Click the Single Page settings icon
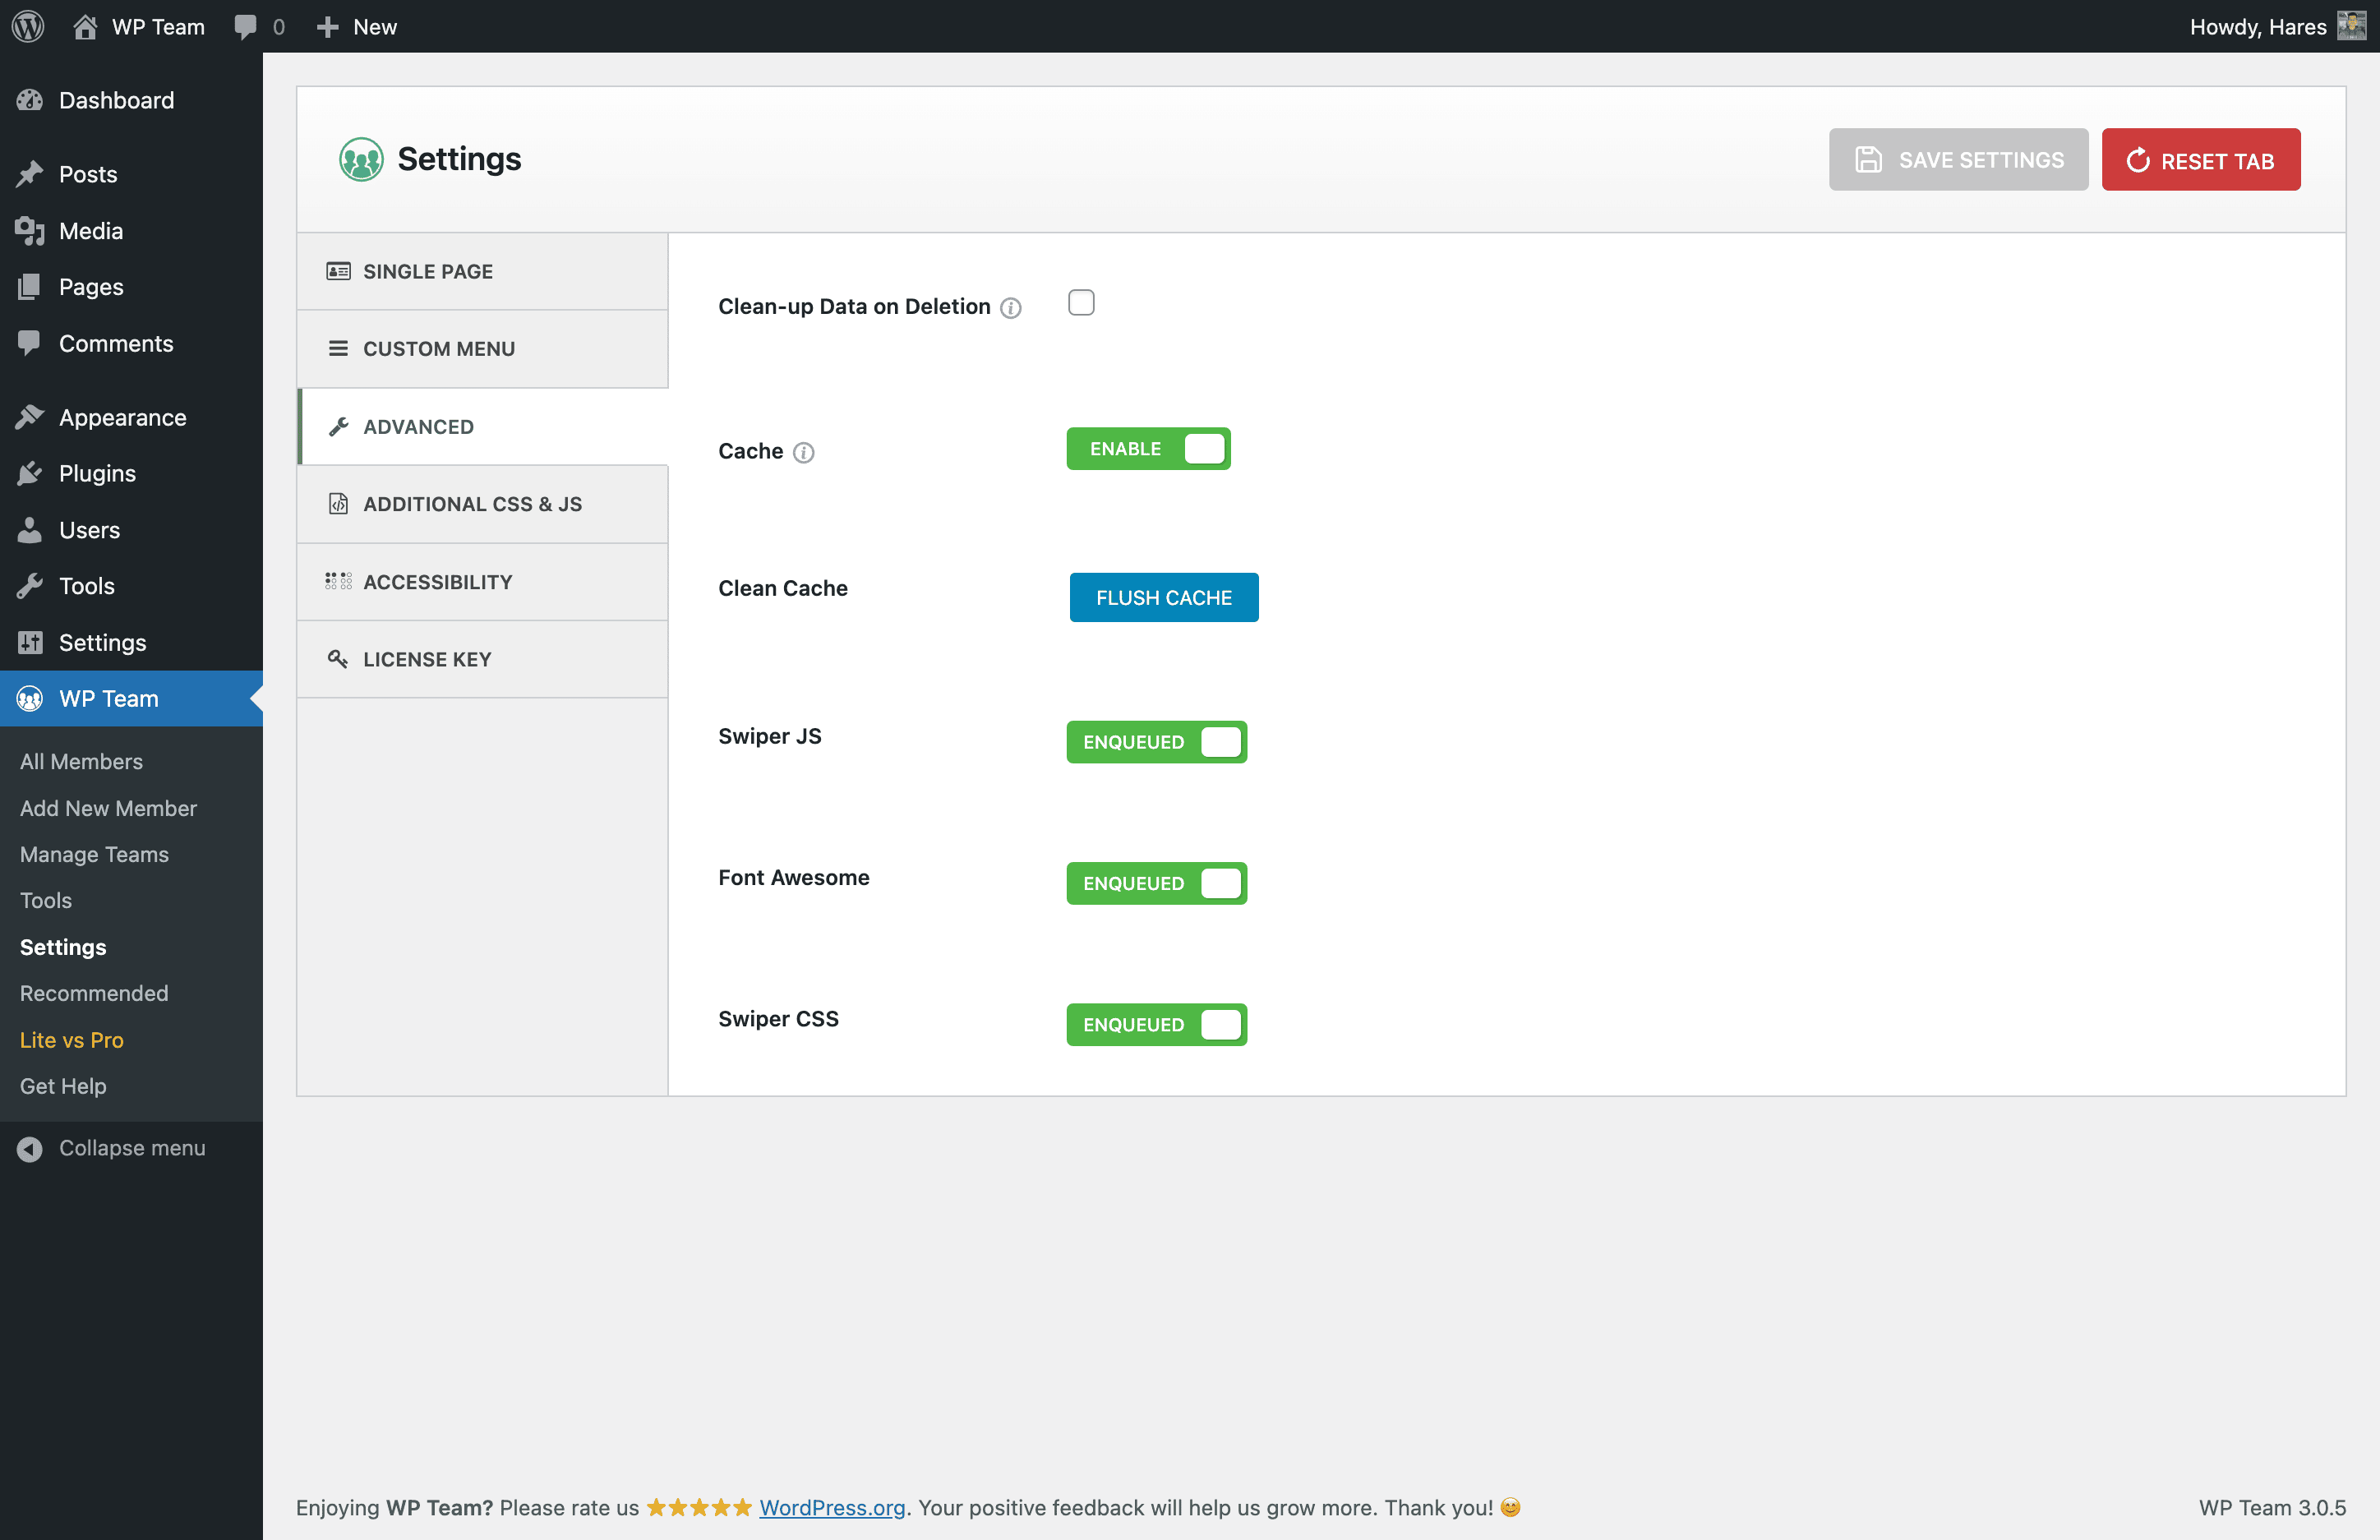This screenshot has height=1540, width=2380. click(340, 270)
